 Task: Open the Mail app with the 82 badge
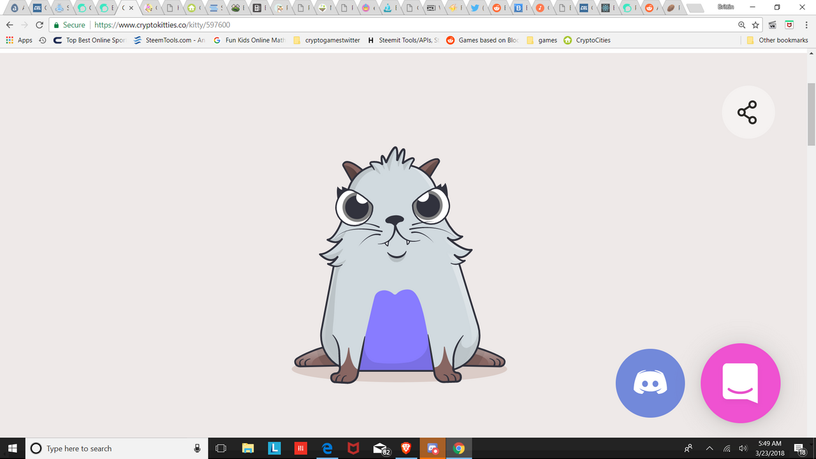[x=381, y=449]
